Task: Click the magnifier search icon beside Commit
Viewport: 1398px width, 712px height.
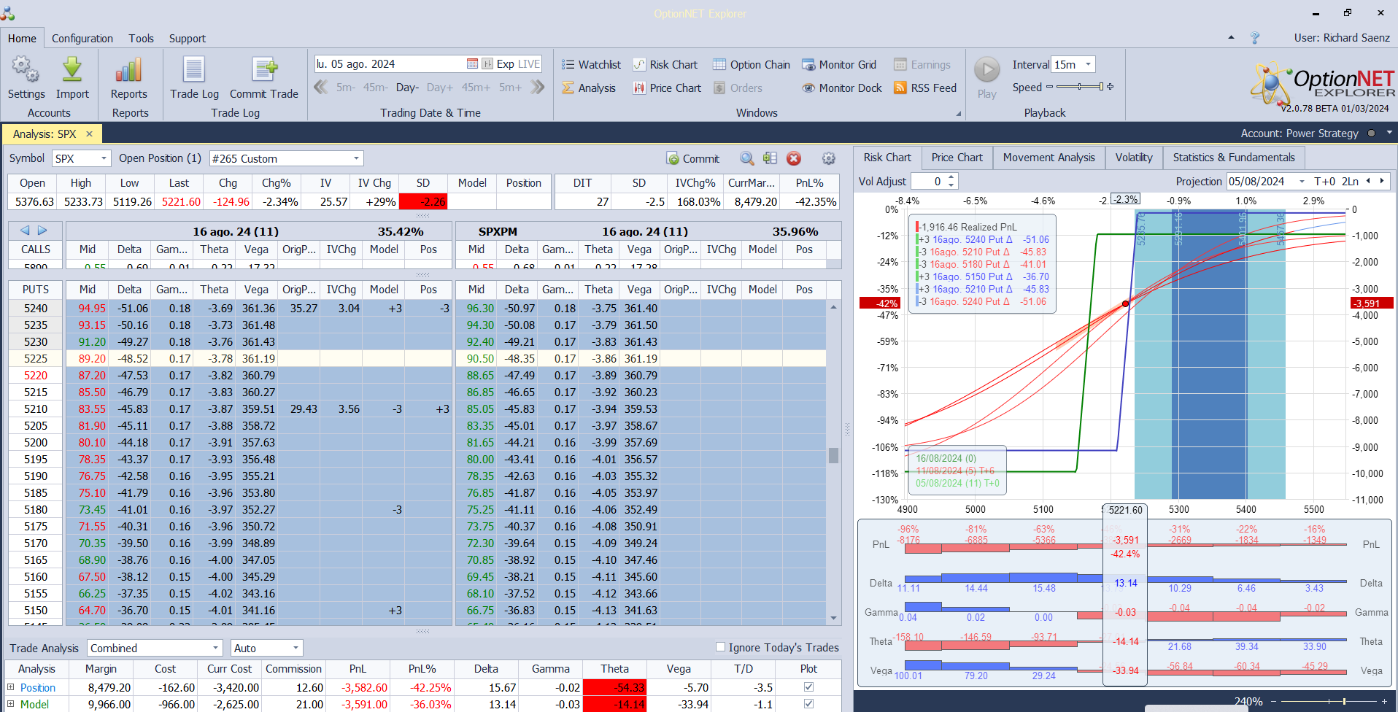Action: point(747,158)
